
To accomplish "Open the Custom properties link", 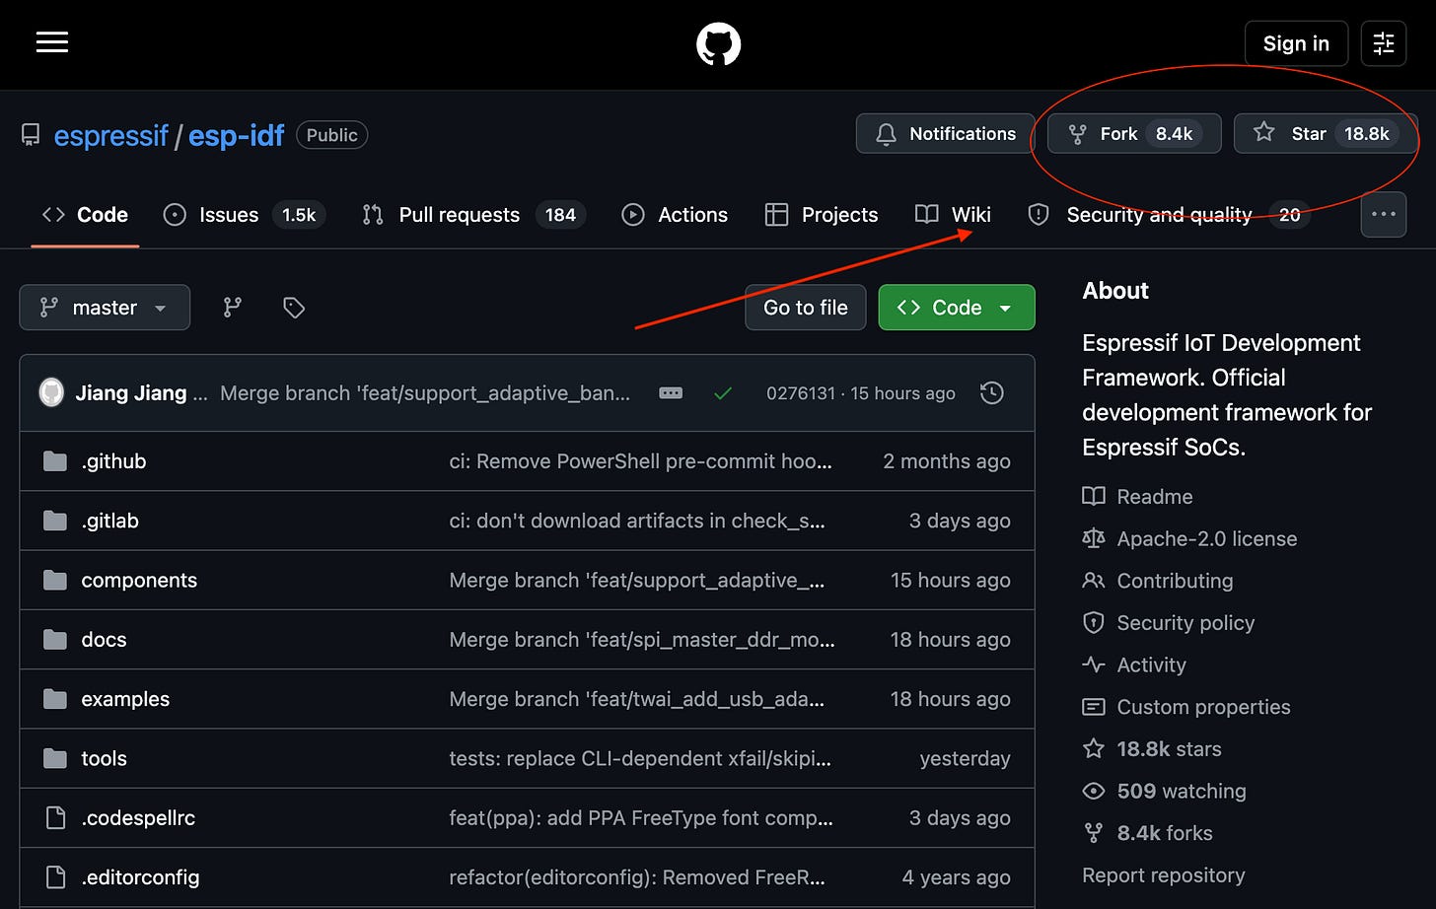I will [x=1186, y=707].
